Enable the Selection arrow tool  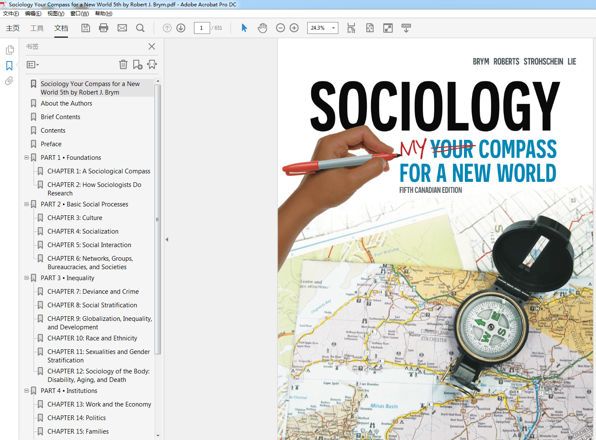244,28
